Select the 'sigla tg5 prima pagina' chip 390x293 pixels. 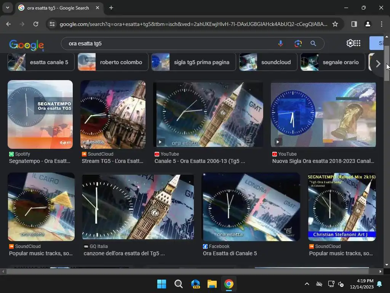[x=194, y=62]
